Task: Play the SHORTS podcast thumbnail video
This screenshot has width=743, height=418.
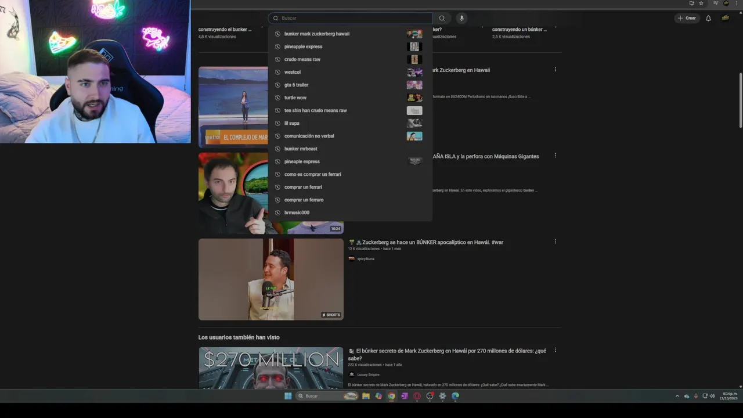Action: click(271, 279)
